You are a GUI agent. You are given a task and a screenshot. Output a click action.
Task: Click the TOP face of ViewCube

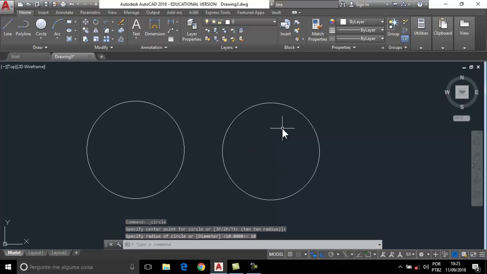[x=462, y=92]
